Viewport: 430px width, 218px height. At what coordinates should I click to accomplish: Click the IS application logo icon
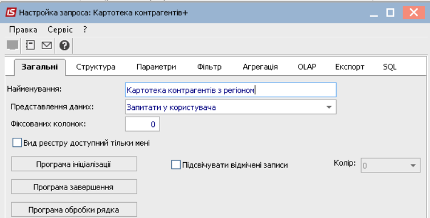point(11,13)
